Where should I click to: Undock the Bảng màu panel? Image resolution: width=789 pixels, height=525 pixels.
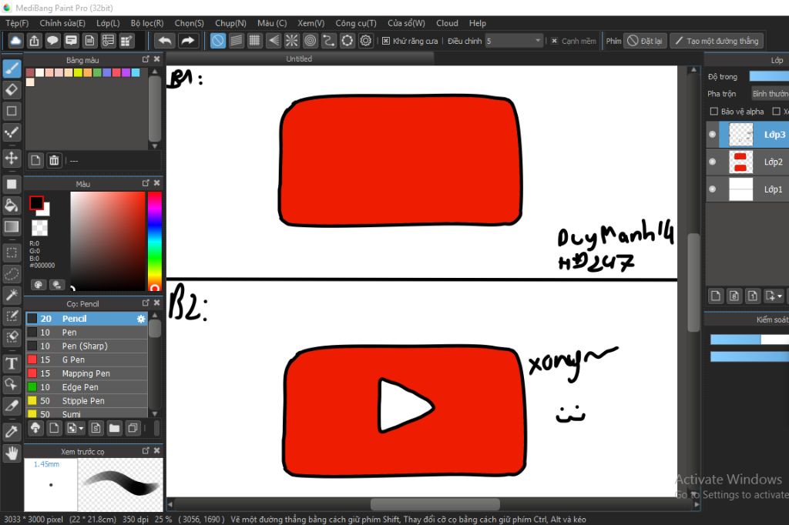pyautogui.click(x=146, y=59)
